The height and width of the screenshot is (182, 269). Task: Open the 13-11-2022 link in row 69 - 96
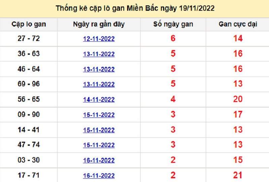(99, 84)
